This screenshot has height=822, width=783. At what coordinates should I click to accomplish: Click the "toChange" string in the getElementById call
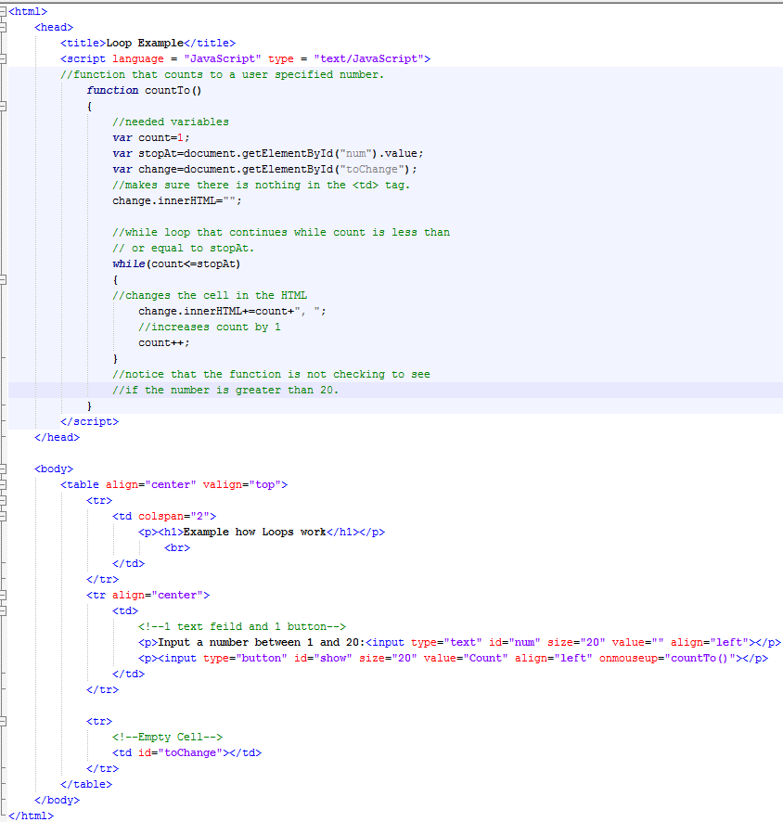coord(372,170)
